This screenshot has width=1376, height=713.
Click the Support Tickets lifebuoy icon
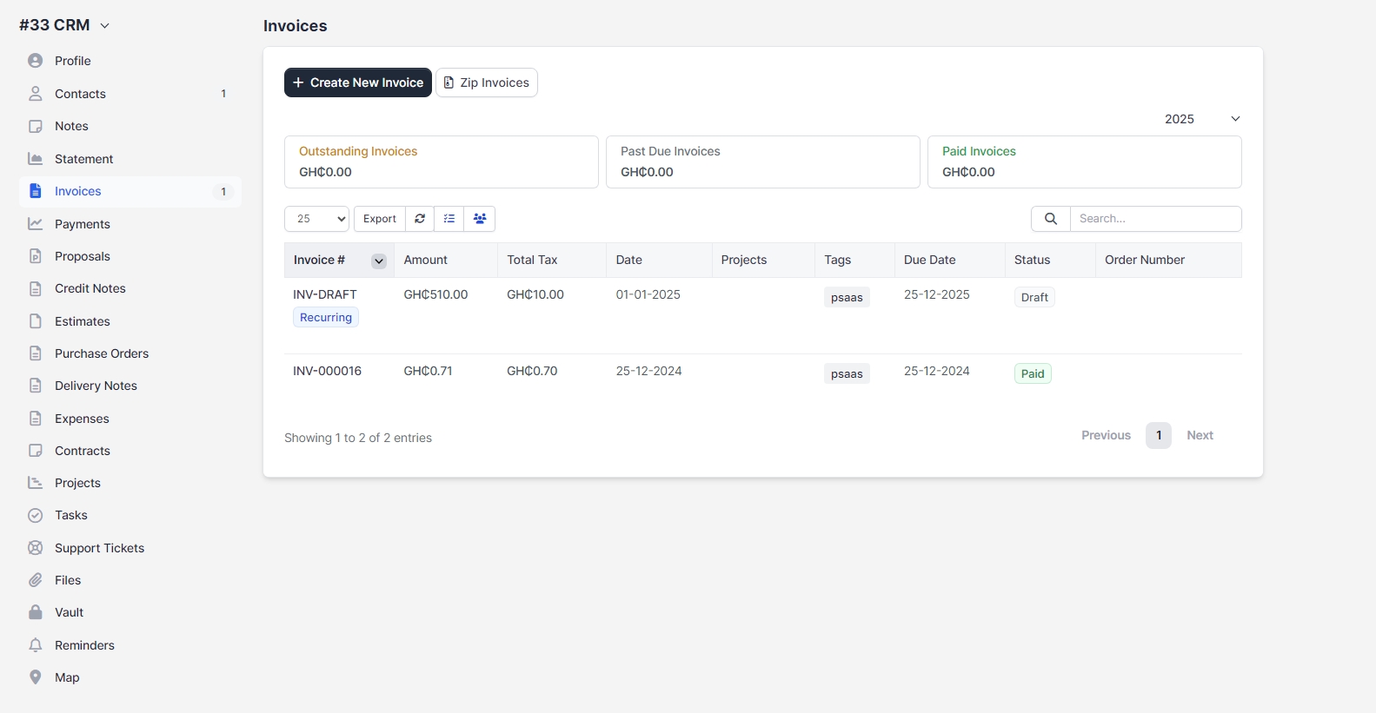tap(36, 548)
